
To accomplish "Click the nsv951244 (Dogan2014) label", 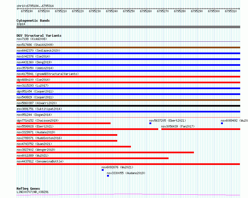I will point(34,115).
